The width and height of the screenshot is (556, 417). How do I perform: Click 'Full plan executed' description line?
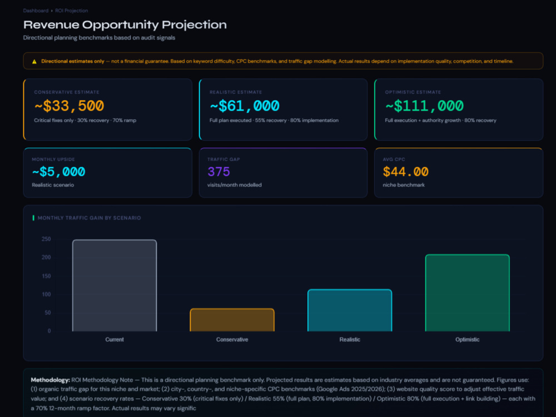tap(274, 121)
